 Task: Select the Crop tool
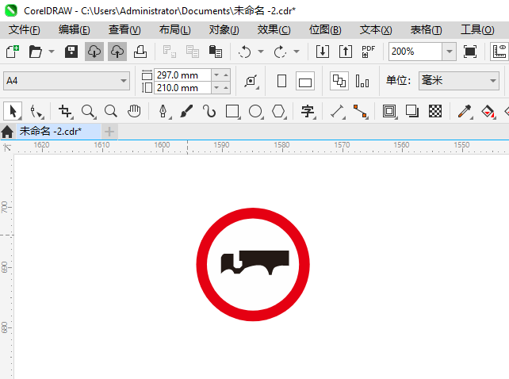[x=65, y=111]
